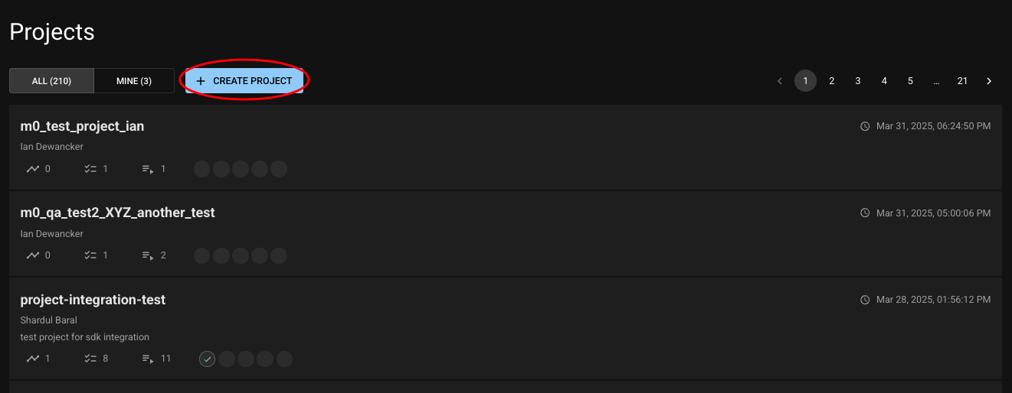
Task: Switch to the ALL (210) tab
Action: (51, 81)
